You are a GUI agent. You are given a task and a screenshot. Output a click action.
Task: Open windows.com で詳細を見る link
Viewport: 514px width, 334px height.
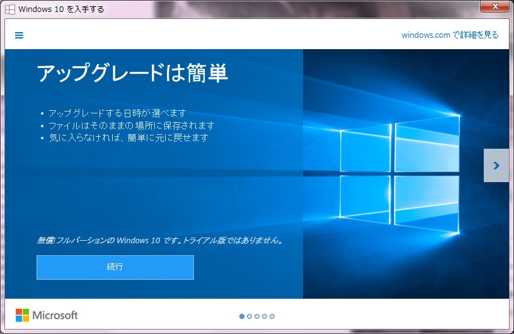[x=450, y=35]
